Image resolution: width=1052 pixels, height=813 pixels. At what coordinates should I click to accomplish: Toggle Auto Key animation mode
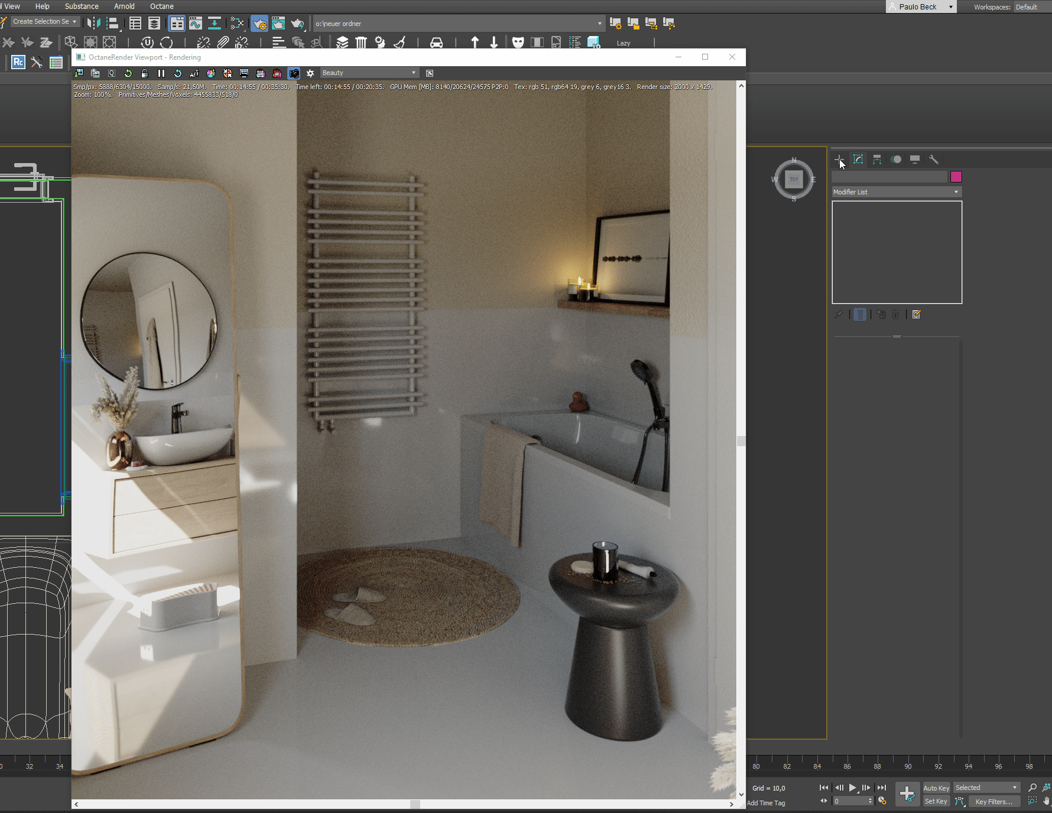[936, 788]
